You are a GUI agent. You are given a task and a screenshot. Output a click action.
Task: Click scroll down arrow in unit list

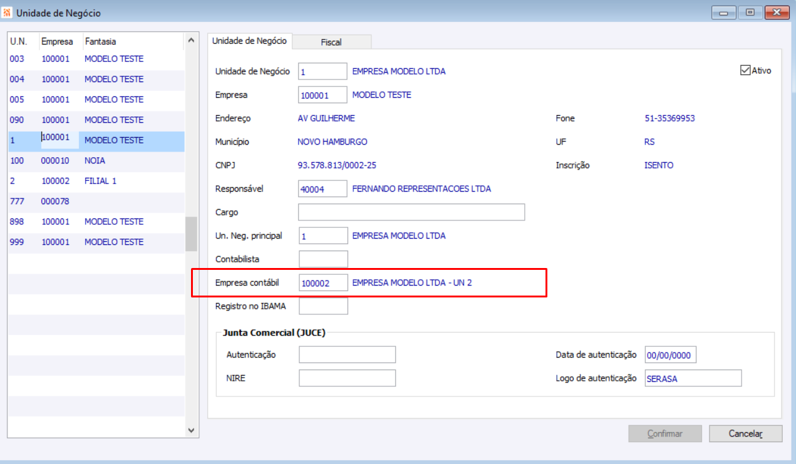(x=191, y=430)
